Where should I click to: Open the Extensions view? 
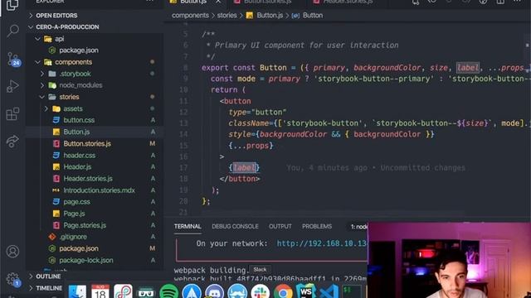point(12,114)
